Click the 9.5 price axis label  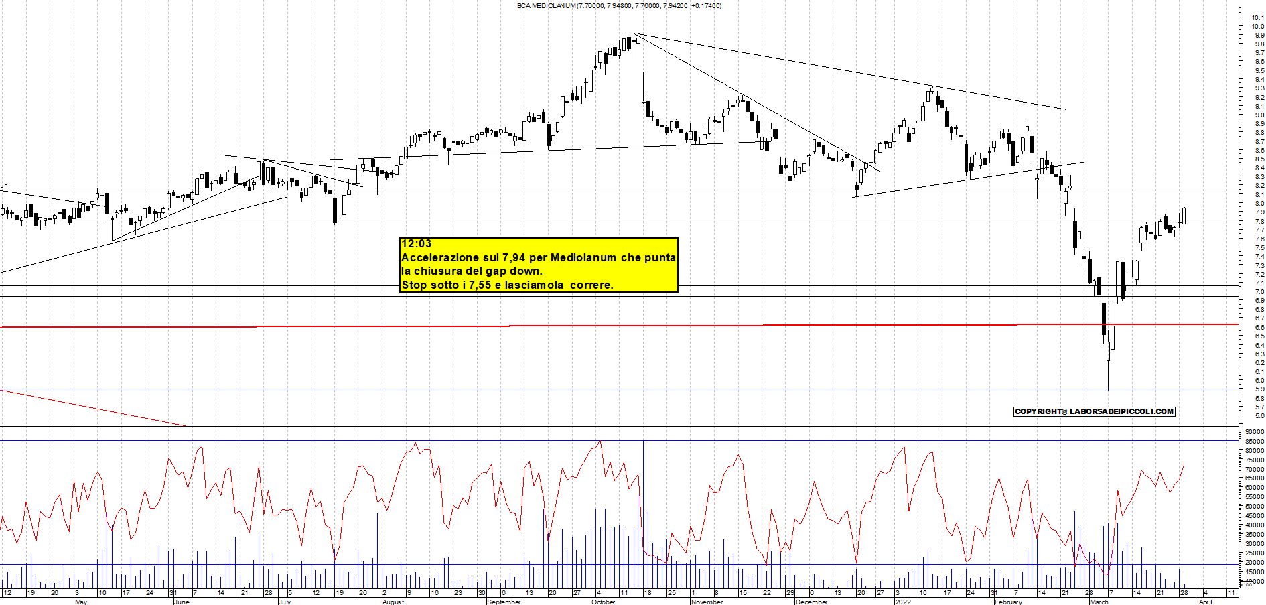[x=1259, y=71]
